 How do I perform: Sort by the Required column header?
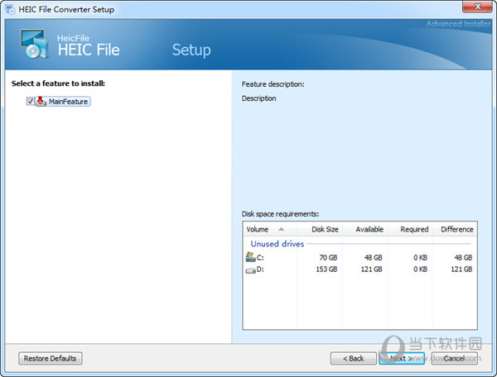tap(410, 229)
